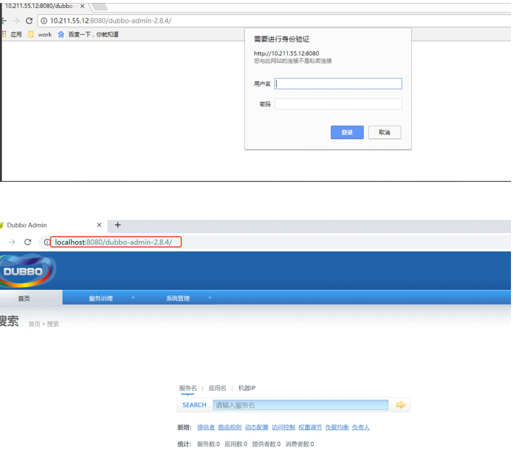Image resolution: width=513 pixels, height=464 pixels.
Task: Open the 负载均衡 link
Action: pyautogui.click(x=337, y=428)
